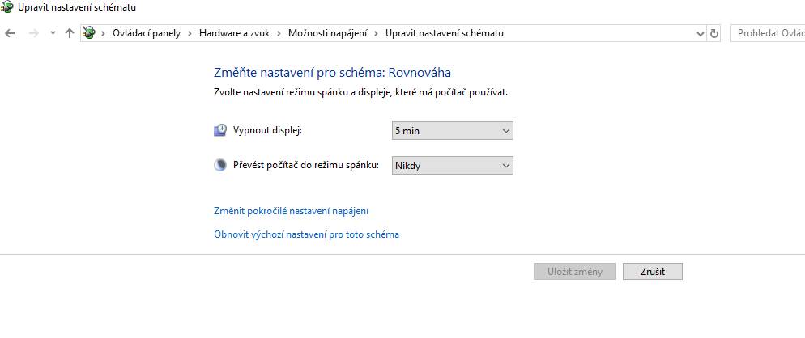Click the Uložit změny button
This screenshot has width=805, height=338.
(574, 272)
